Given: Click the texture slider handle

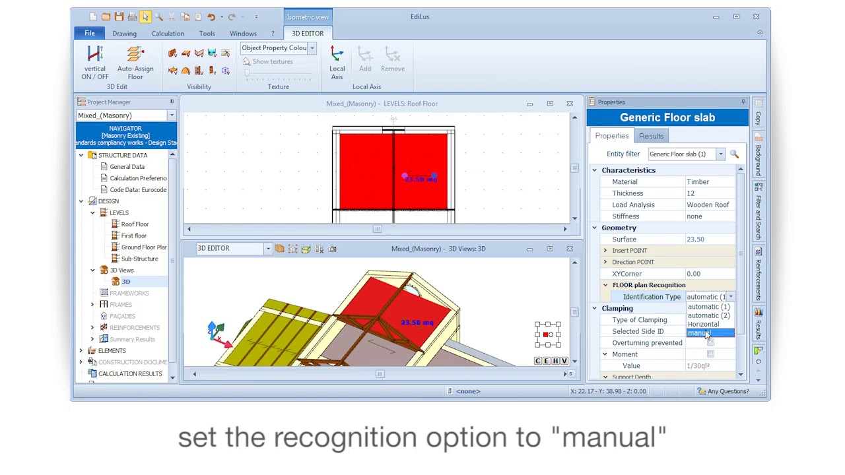Looking at the screenshot, I should pos(248,74).
